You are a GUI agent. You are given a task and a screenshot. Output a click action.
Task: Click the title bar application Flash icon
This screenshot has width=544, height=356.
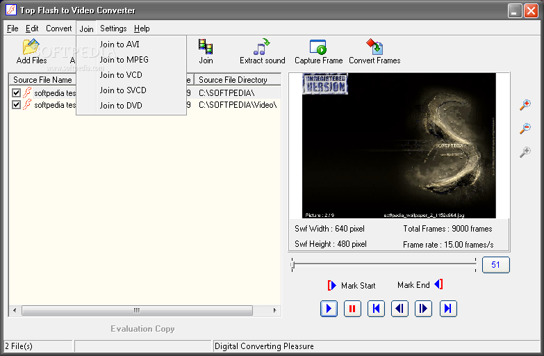coord(11,10)
